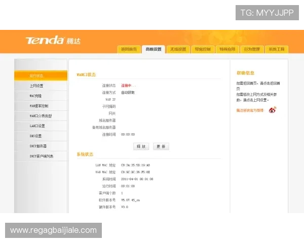
Task: Click the 运行时间 value 00:01:08
Action: pos(128,186)
